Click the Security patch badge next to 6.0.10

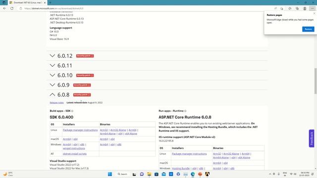click(85, 75)
